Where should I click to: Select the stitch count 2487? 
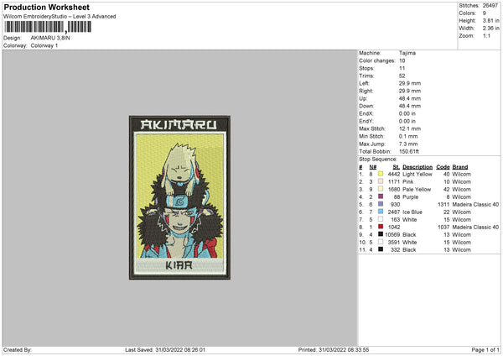tap(394, 212)
